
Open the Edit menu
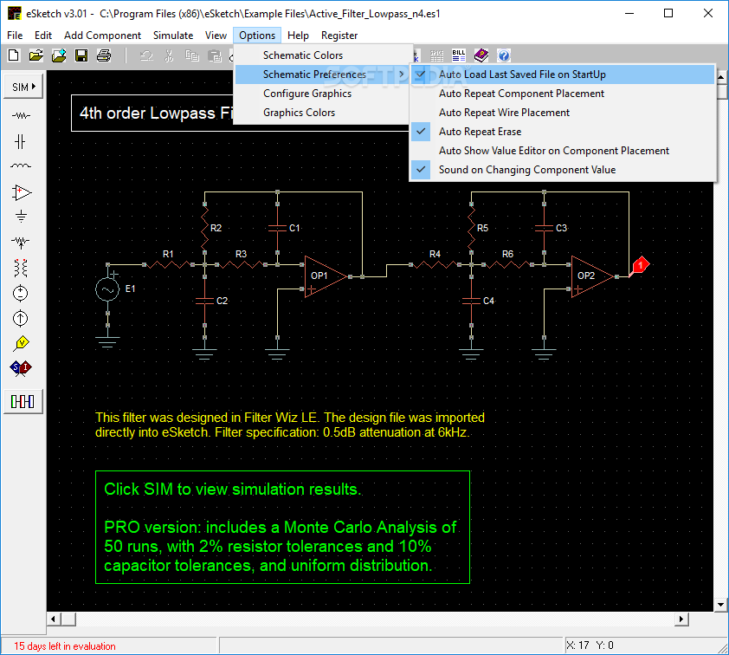tap(42, 36)
